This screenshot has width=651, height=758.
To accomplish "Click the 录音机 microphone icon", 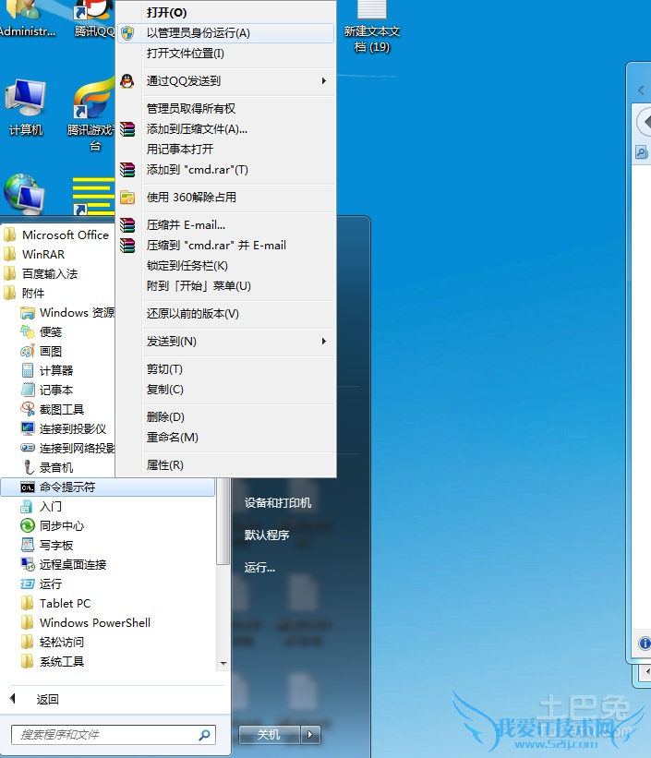I will tap(29, 467).
